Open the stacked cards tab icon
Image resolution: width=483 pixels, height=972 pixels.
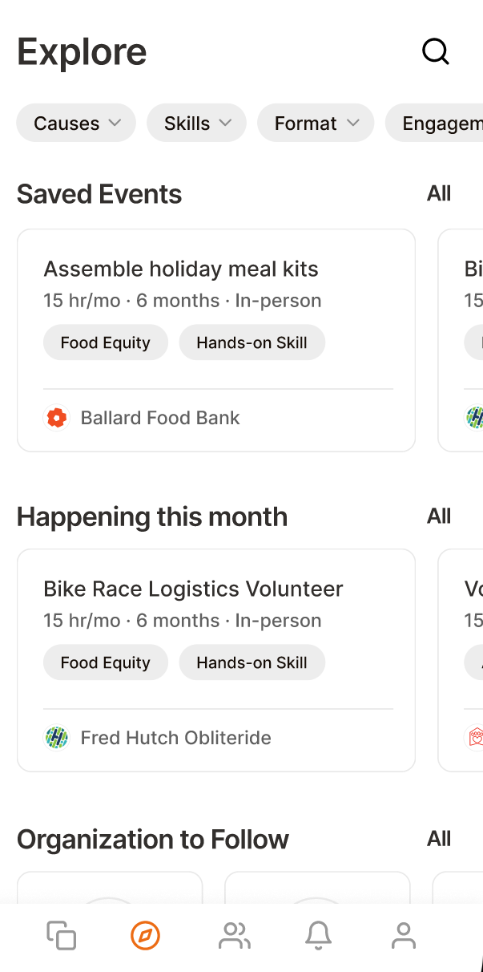pos(62,936)
